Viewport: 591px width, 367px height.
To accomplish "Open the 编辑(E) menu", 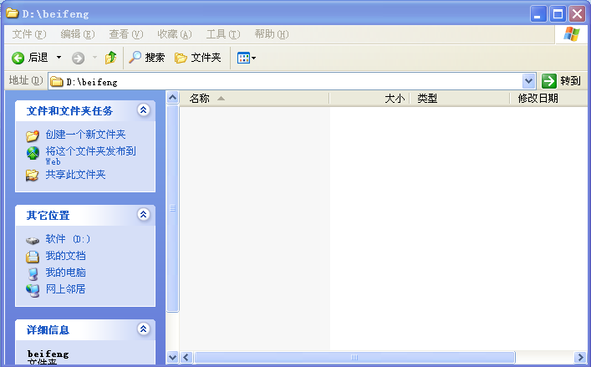I will (x=78, y=34).
